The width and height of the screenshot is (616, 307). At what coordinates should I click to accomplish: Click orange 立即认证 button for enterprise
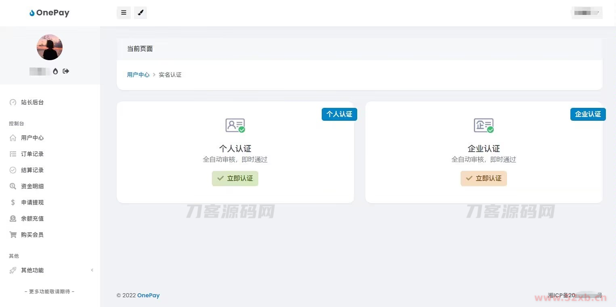484,178
